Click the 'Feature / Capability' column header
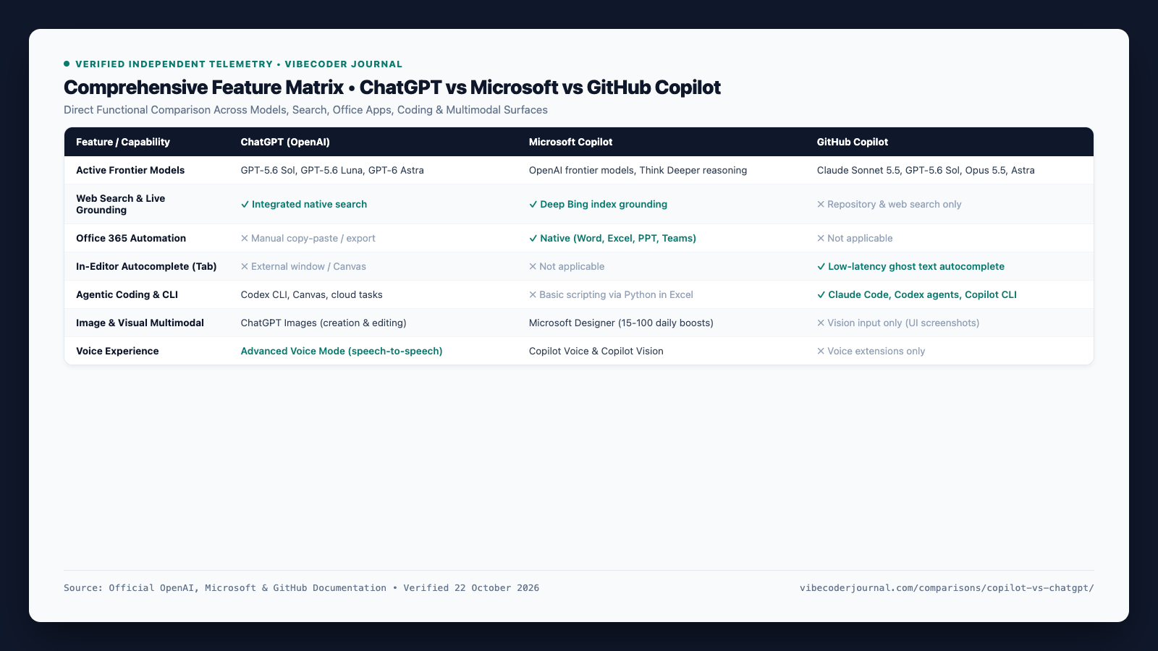This screenshot has height=651, width=1158. 123,142
